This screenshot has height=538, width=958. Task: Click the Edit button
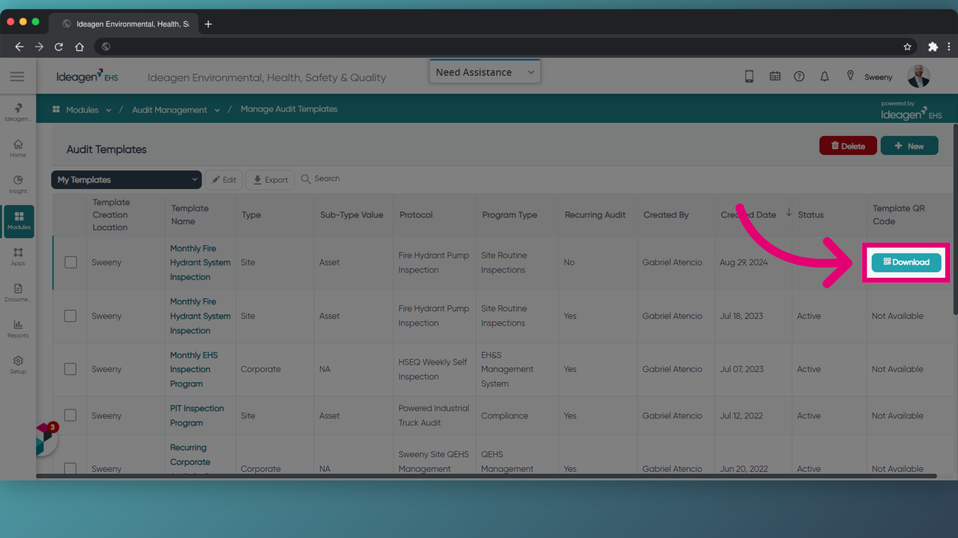pos(224,180)
